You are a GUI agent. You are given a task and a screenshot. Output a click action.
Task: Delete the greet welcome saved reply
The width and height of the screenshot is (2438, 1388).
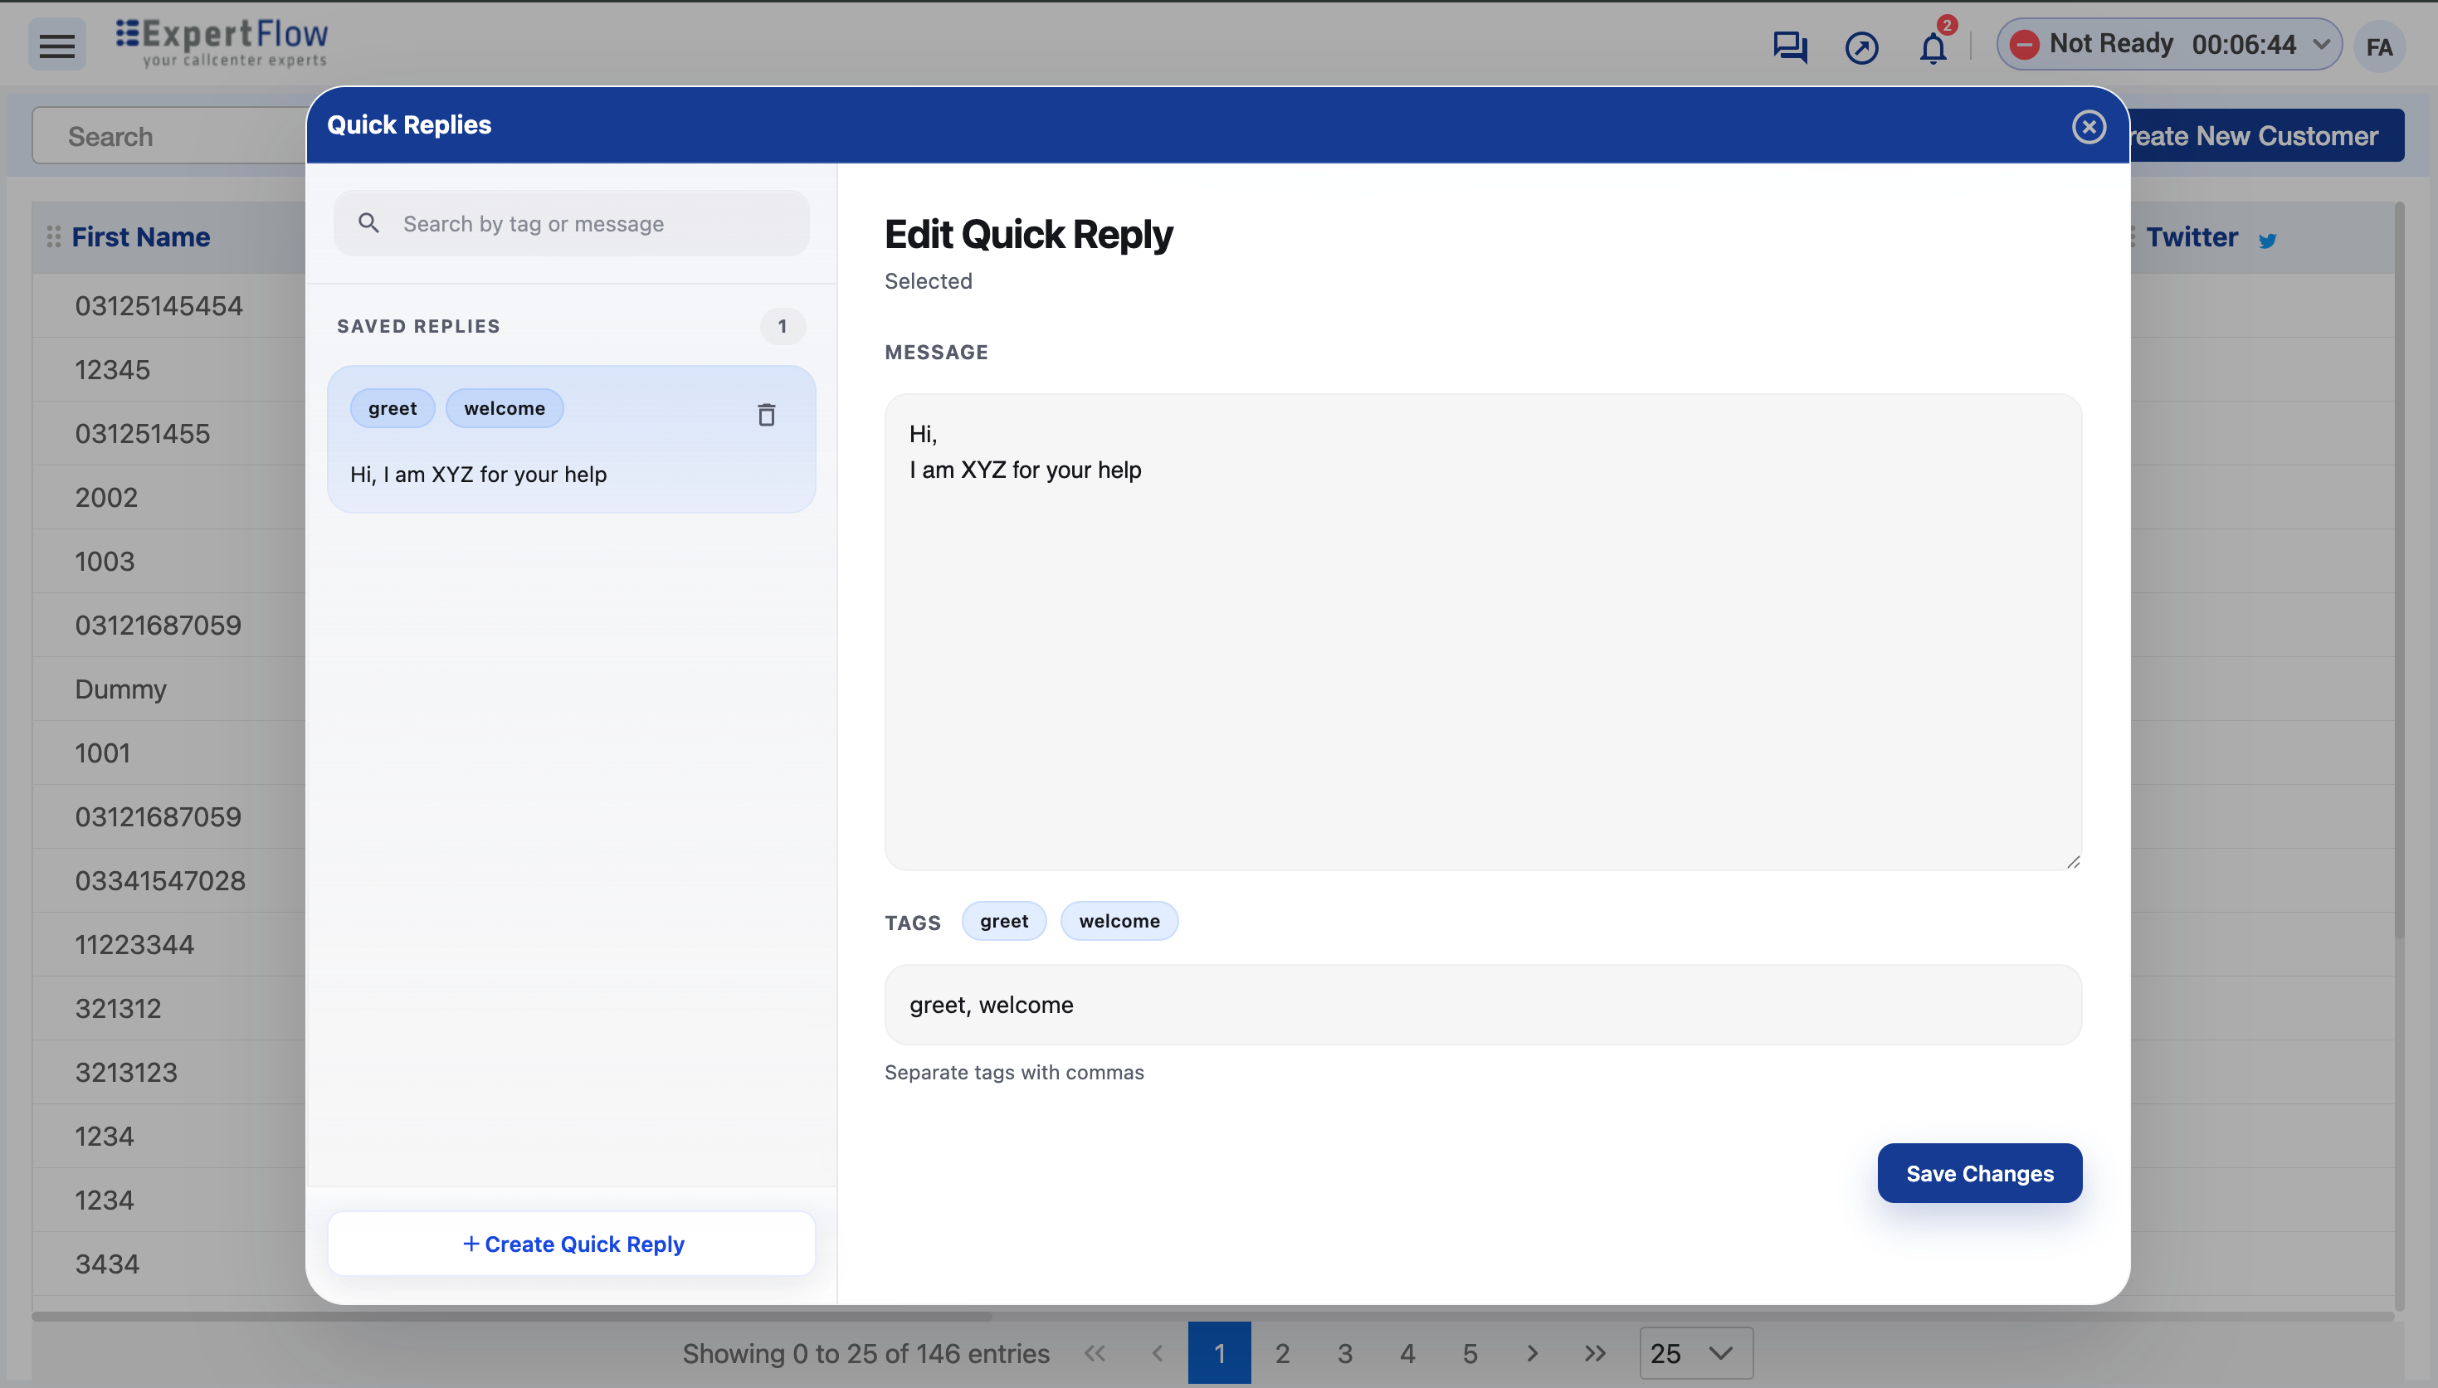coord(766,415)
